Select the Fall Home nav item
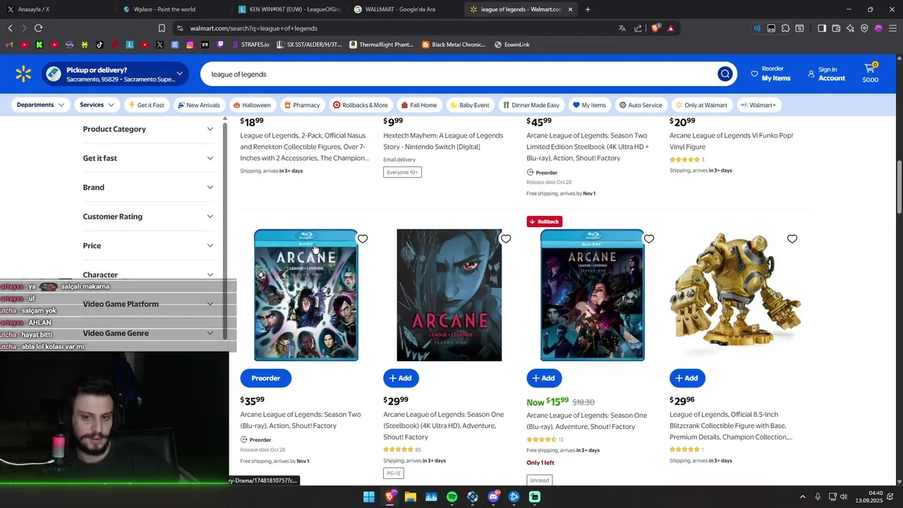Viewport: 903px width, 508px height. 419,105
